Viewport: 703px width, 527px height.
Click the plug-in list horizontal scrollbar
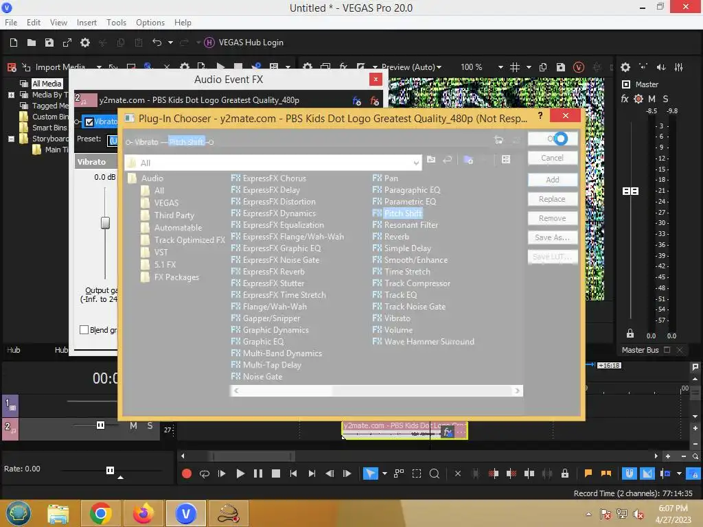coord(376,390)
